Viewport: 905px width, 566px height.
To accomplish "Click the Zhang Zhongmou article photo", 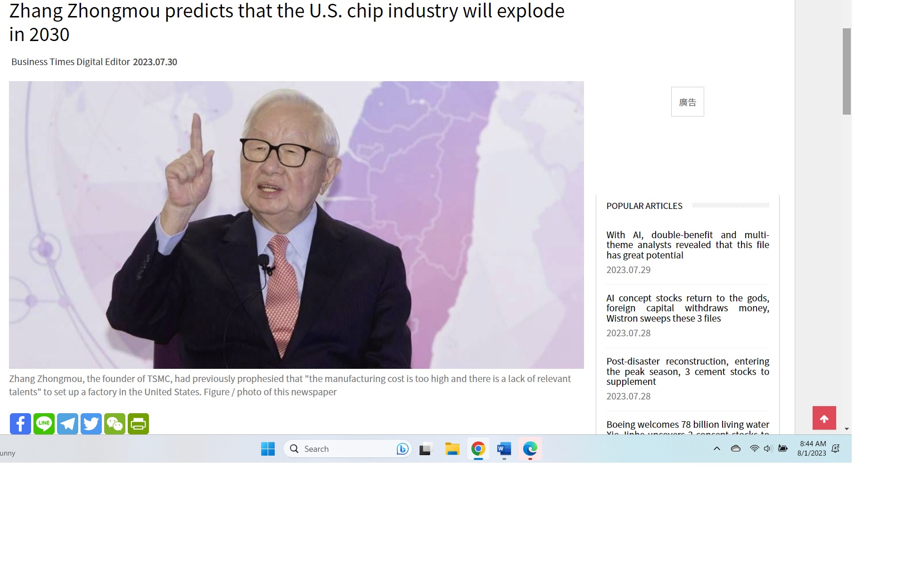I will click(x=296, y=225).
